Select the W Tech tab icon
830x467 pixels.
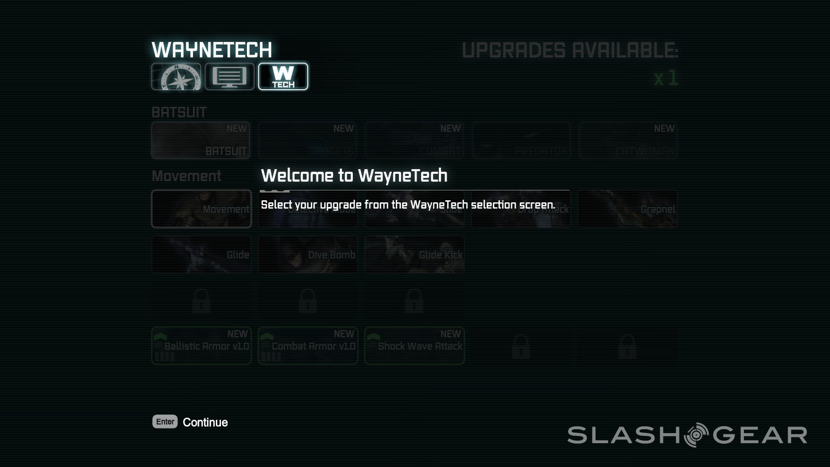pyautogui.click(x=283, y=77)
